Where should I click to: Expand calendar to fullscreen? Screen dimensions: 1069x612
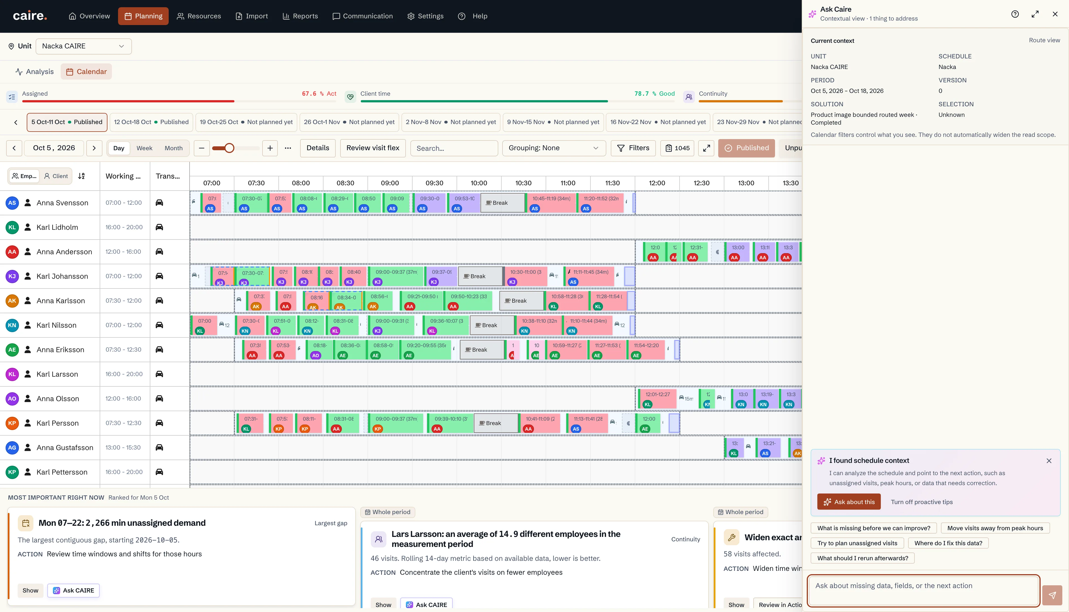click(x=707, y=148)
